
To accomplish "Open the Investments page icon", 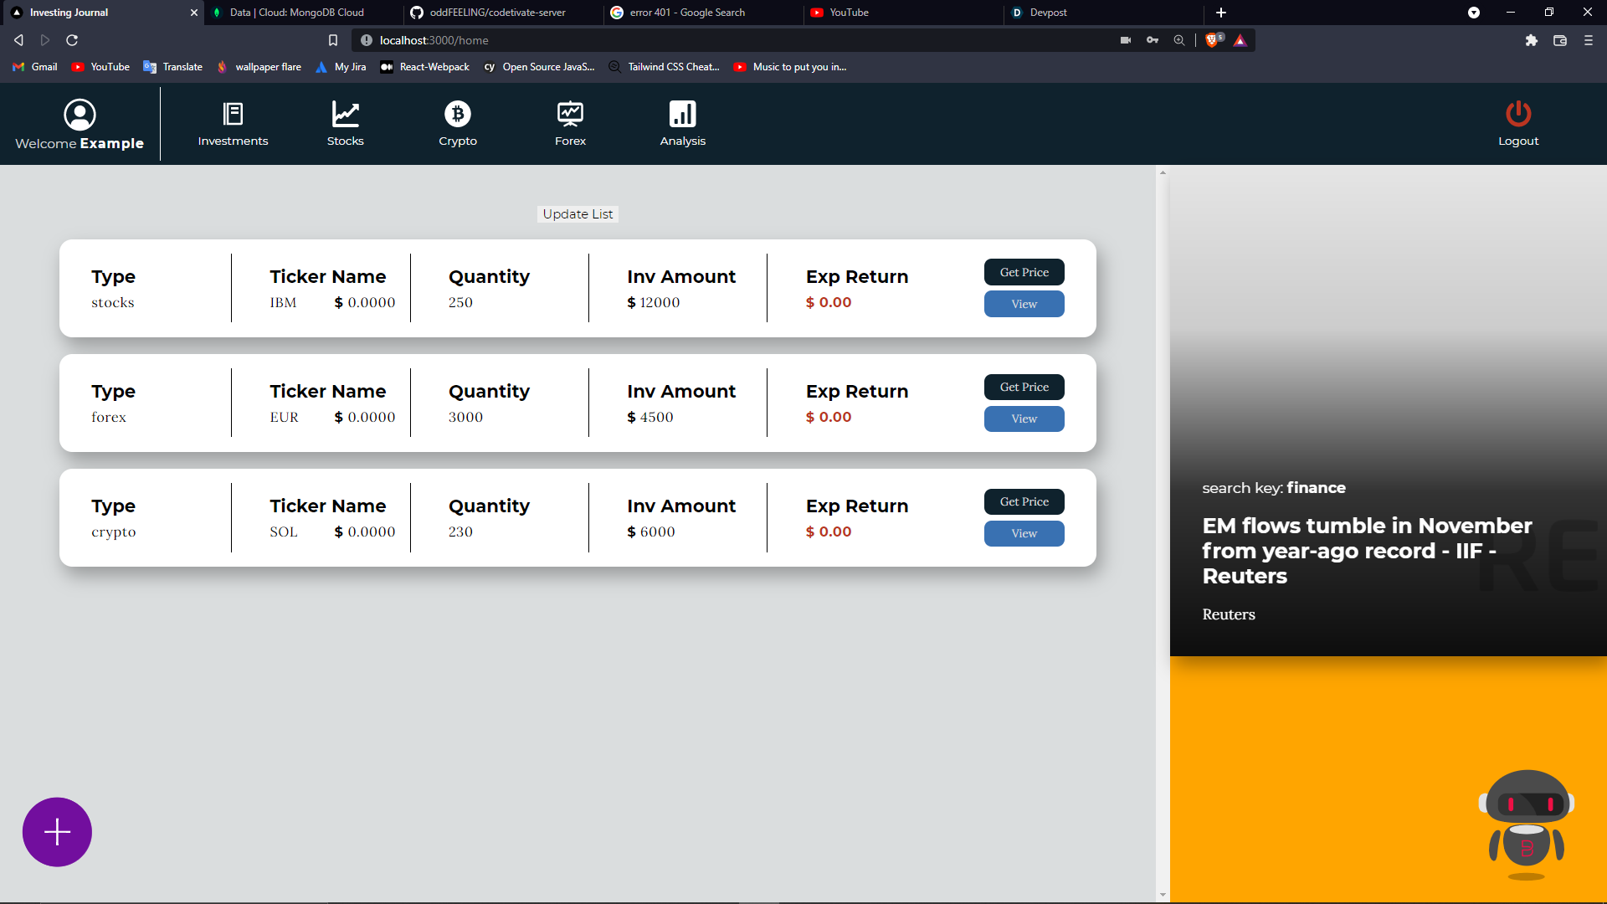I will (x=233, y=114).
